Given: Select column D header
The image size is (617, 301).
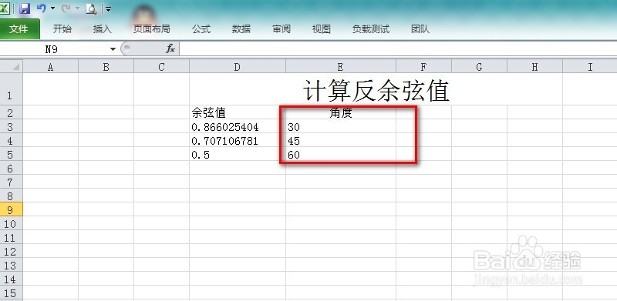Looking at the screenshot, I should [238, 67].
